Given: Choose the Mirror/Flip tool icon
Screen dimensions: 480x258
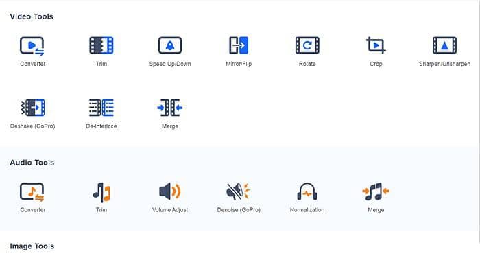Looking at the screenshot, I should point(239,45).
